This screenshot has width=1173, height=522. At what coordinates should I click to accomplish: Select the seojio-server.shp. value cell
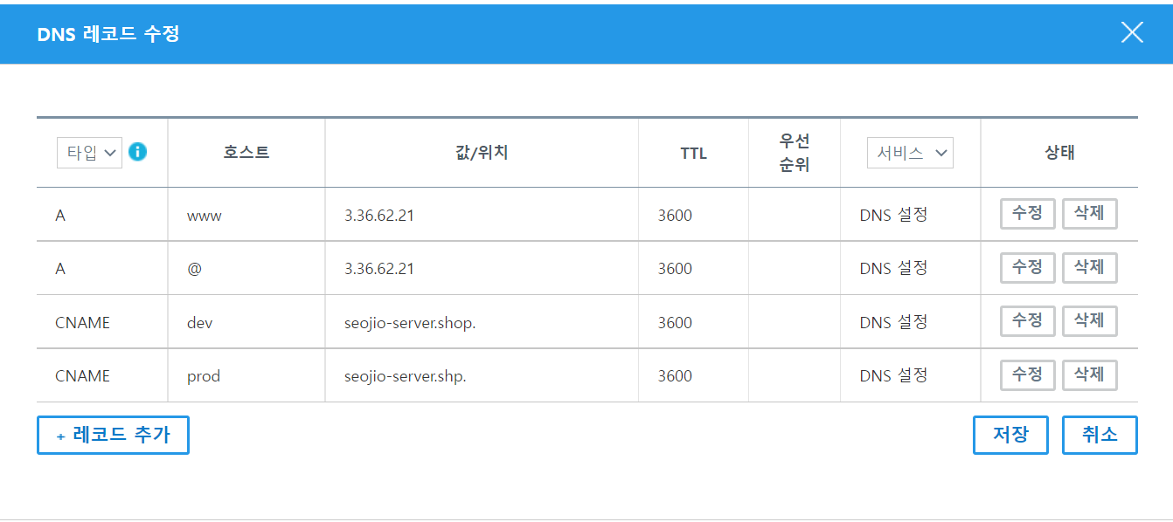point(482,376)
